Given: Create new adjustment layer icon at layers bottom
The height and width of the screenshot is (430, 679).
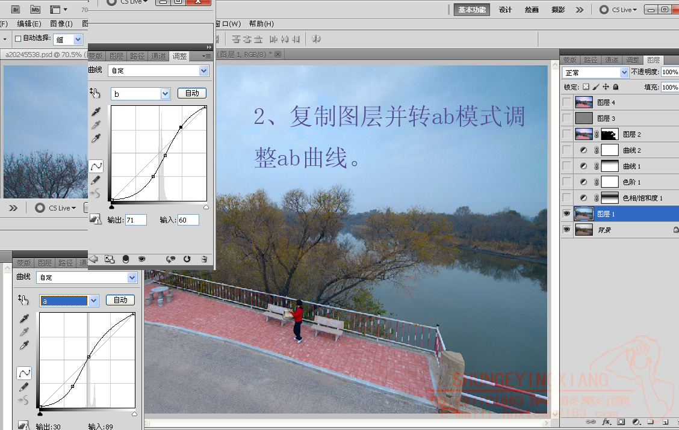Looking at the screenshot, I should pyautogui.click(x=636, y=422).
